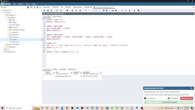Click the 'I have changed the first row' cell

tap(64, 76)
